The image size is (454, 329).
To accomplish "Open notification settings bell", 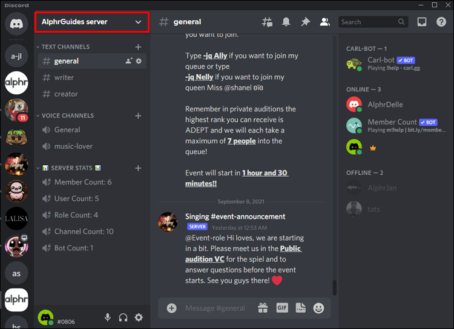I will pos(286,22).
